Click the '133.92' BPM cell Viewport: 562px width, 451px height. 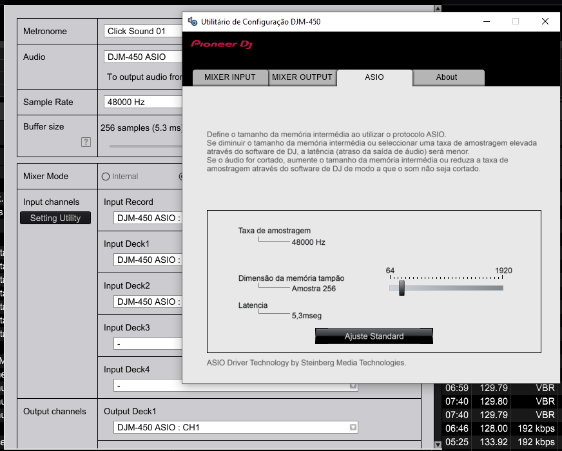pyautogui.click(x=494, y=442)
